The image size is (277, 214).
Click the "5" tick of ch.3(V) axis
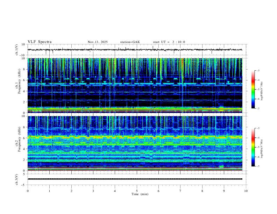(x=24, y=174)
